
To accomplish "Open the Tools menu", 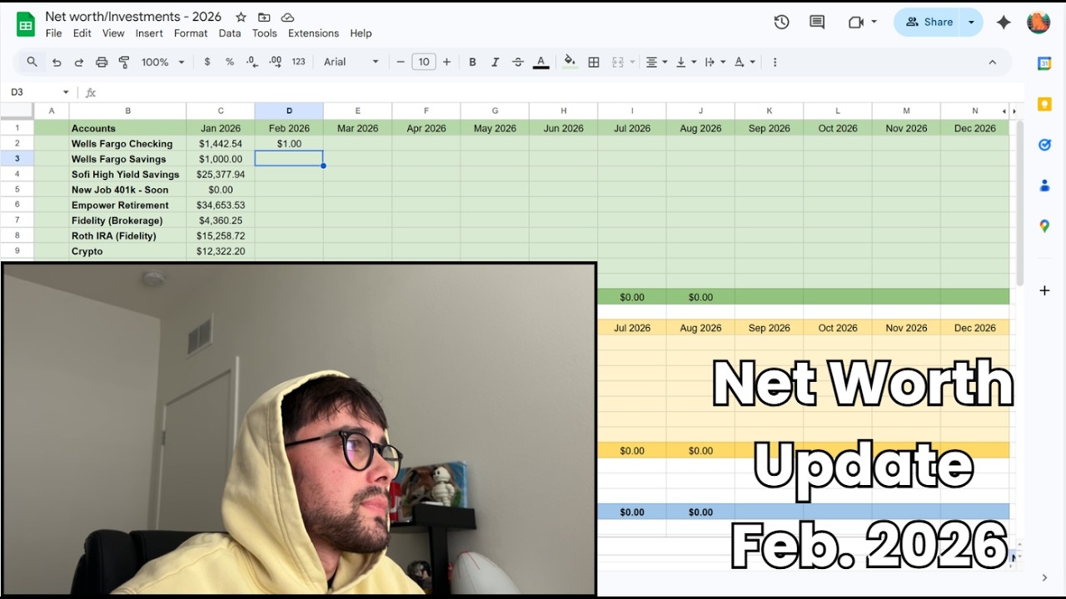I will coord(264,33).
